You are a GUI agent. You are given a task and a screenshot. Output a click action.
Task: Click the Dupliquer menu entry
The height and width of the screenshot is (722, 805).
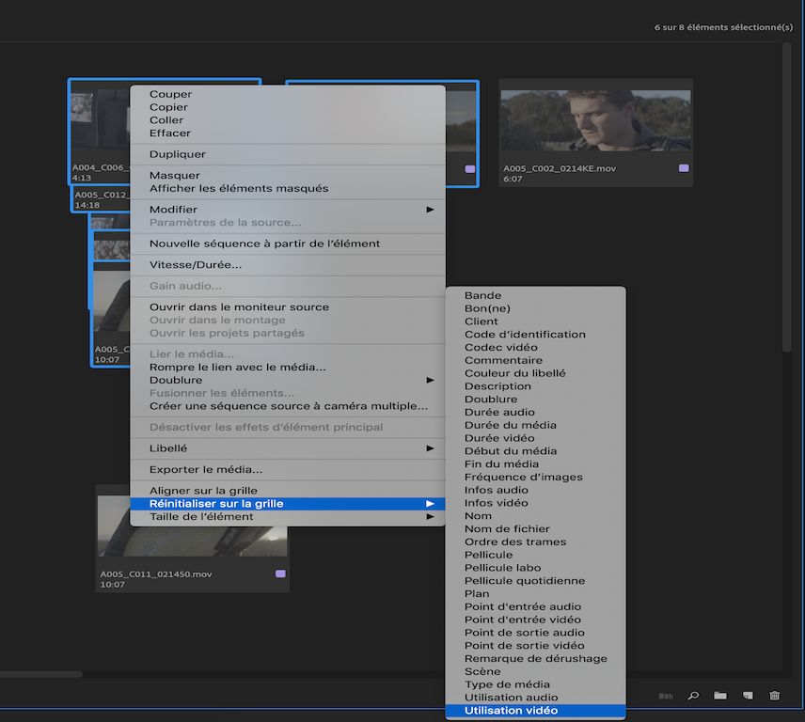click(288, 154)
